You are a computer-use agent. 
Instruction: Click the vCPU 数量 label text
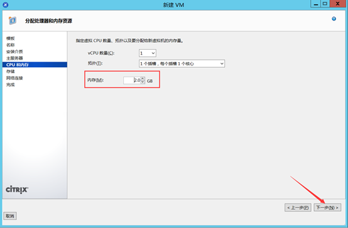pyautogui.click(x=101, y=53)
